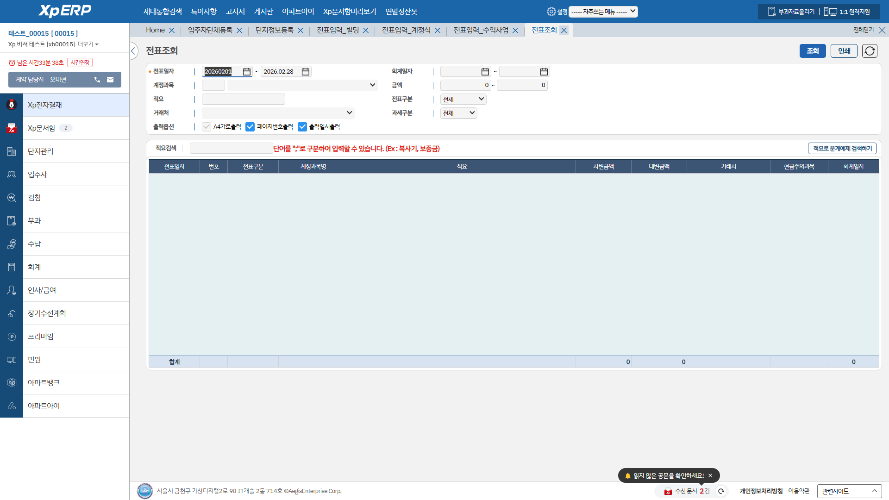Refresh the 수신 문서 count icon

point(721,491)
